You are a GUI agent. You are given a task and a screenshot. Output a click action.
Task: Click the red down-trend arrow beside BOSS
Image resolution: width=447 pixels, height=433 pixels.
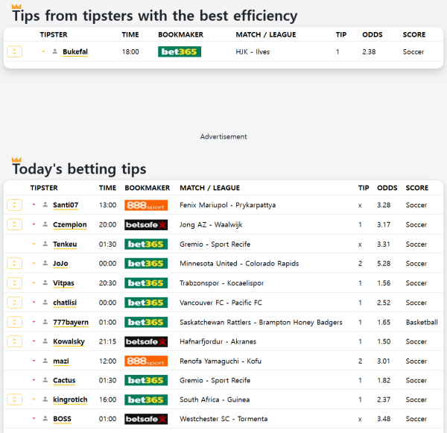(34, 419)
